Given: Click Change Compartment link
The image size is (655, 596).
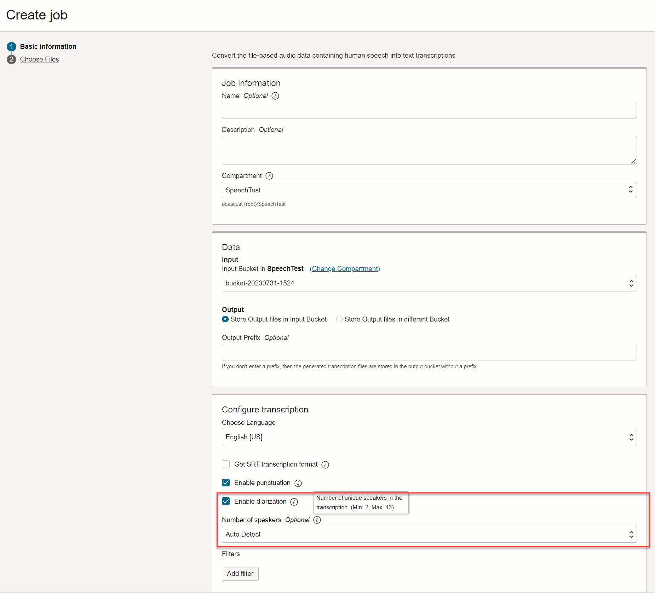Looking at the screenshot, I should [x=345, y=269].
